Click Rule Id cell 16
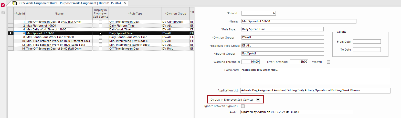Screen dimensions: 401x118 [x=20, y=49]
